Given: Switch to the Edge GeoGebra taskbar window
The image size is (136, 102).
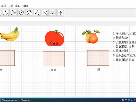Looking at the screenshot, I should (10, 100).
